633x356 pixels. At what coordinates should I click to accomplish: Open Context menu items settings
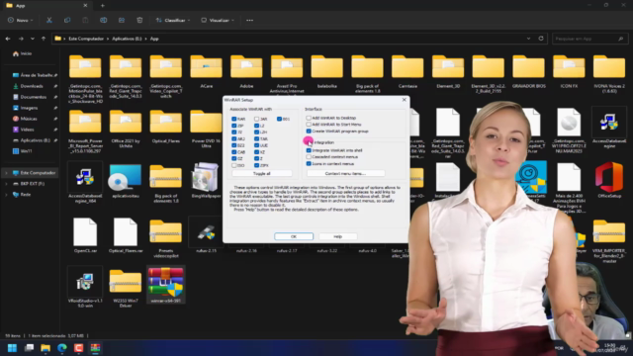click(x=345, y=174)
